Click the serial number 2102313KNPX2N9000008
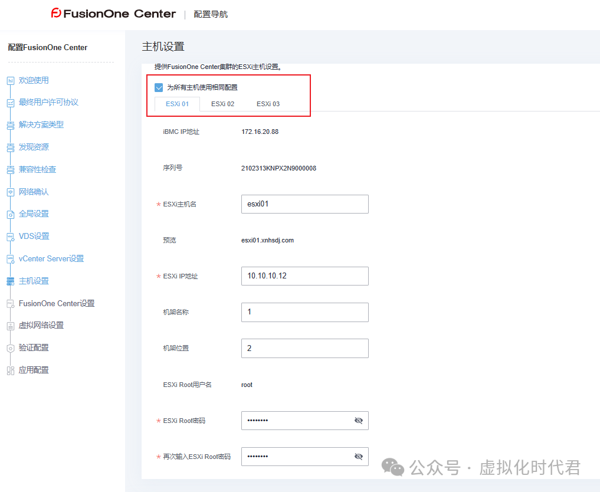This screenshot has width=600, height=492. click(278, 168)
